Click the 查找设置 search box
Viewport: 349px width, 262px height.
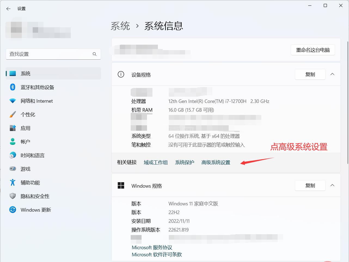[x=53, y=54]
